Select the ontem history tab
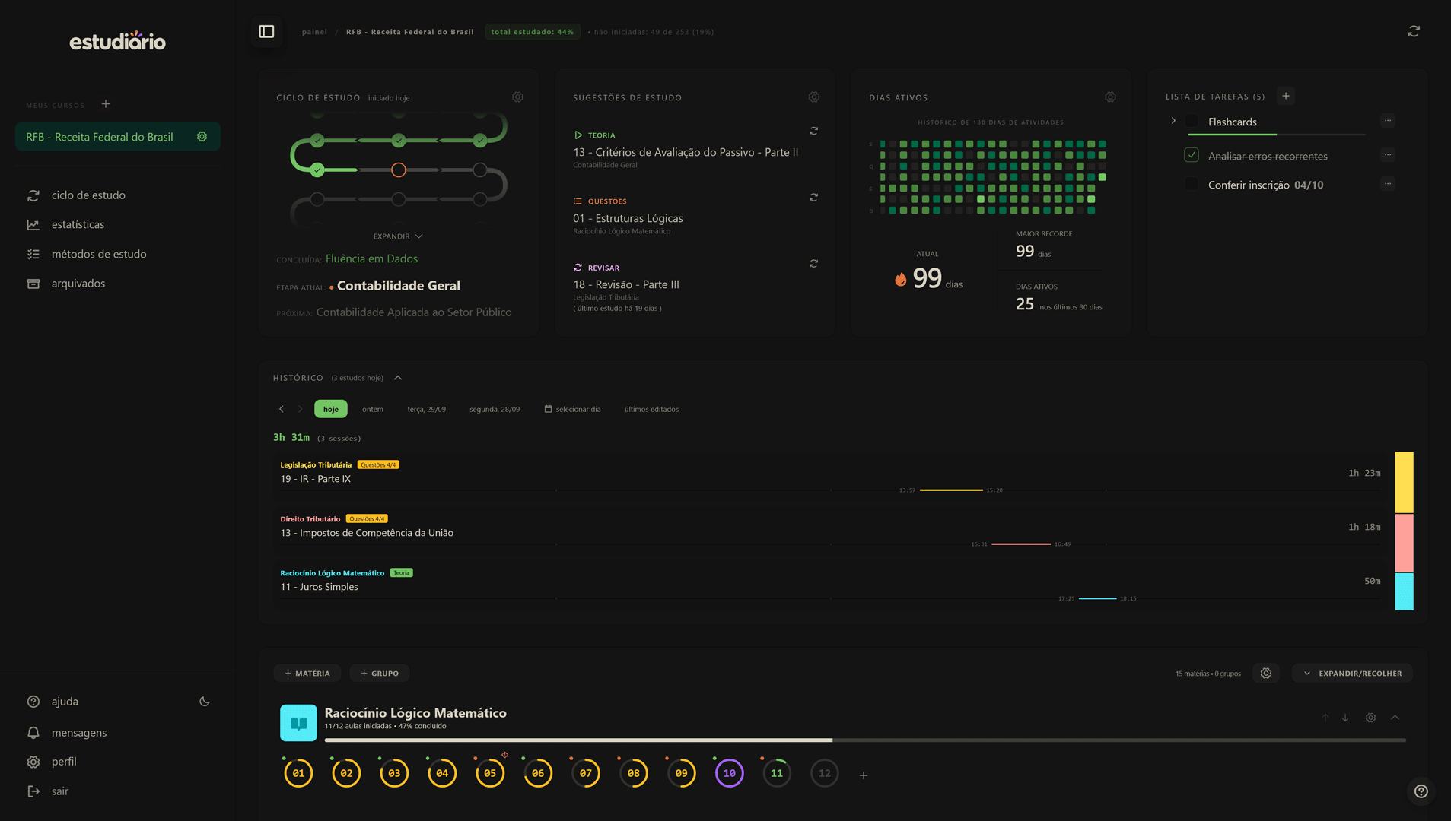 373,409
